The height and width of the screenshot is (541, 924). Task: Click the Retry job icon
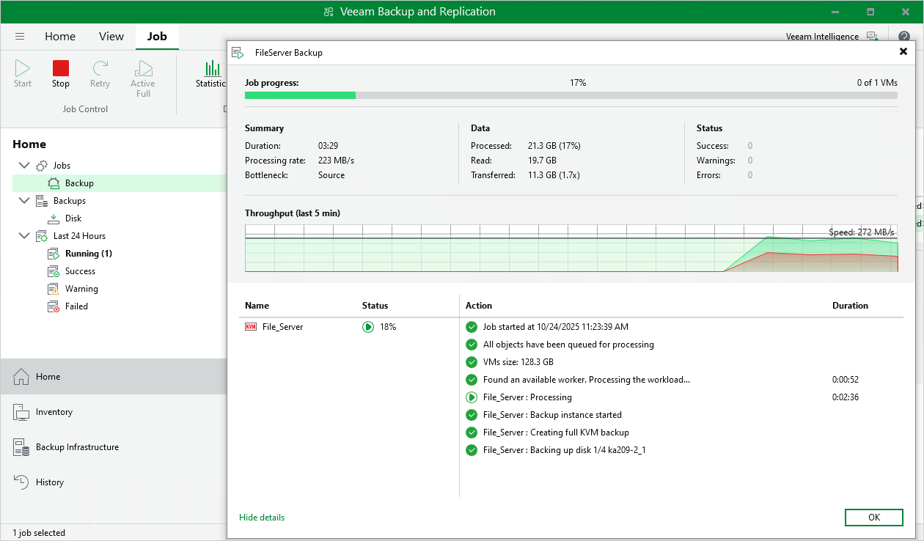coord(100,69)
